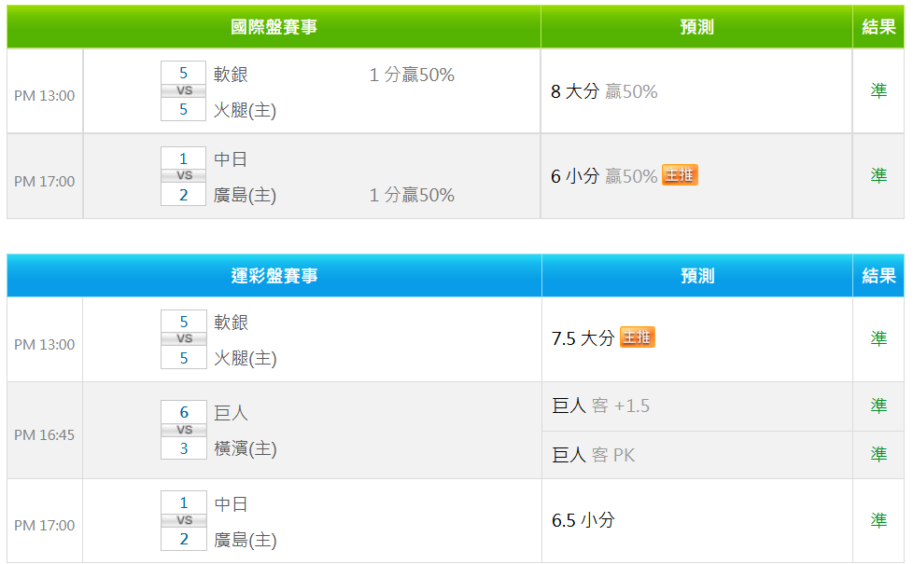Screen dimensions: 913x564
Task: Click the 巨人 客 PK prediction
Action: (x=594, y=455)
